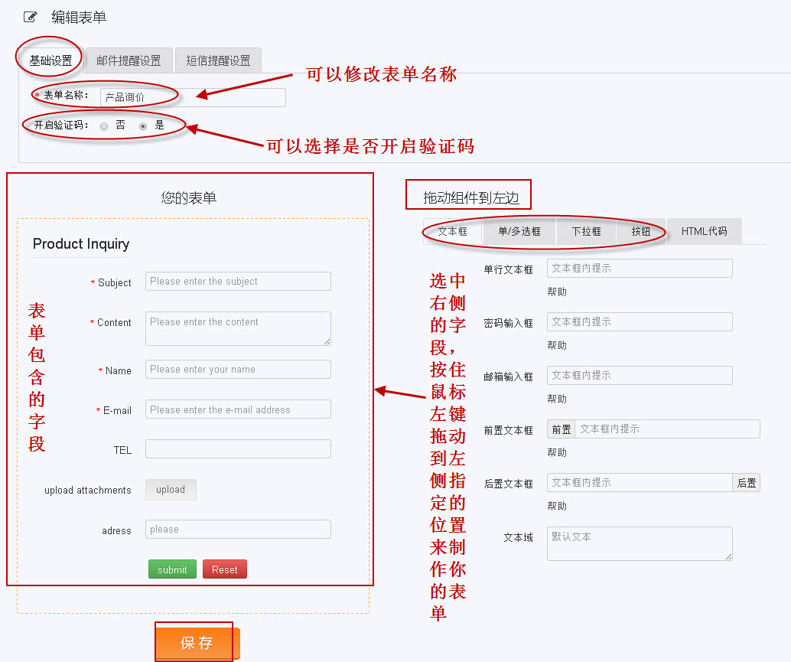
Task: Open 帮助 link under 单行文本框
Action: tap(556, 292)
